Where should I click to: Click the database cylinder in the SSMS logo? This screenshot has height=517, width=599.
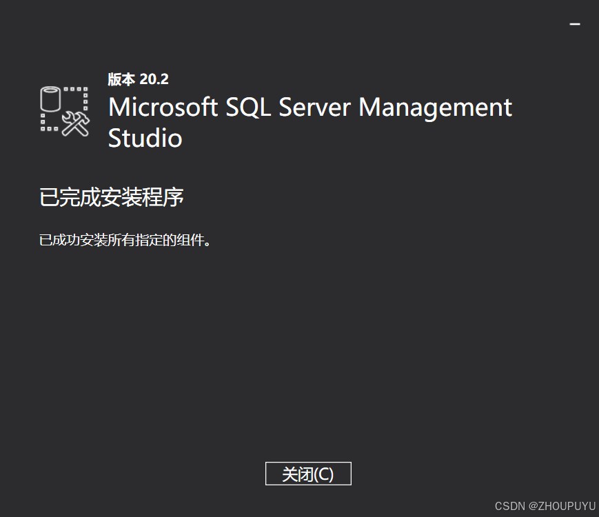pos(50,99)
